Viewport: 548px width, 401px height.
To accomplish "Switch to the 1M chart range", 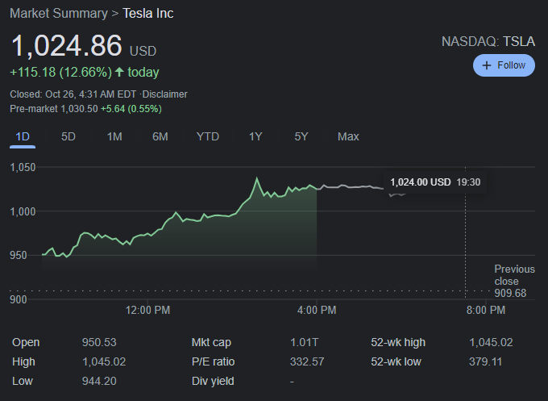I will [114, 136].
